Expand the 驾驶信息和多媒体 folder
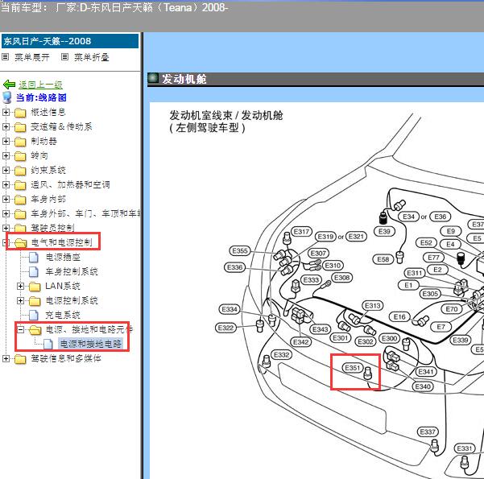Image resolution: width=484 pixels, height=479 pixels. [6, 358]
